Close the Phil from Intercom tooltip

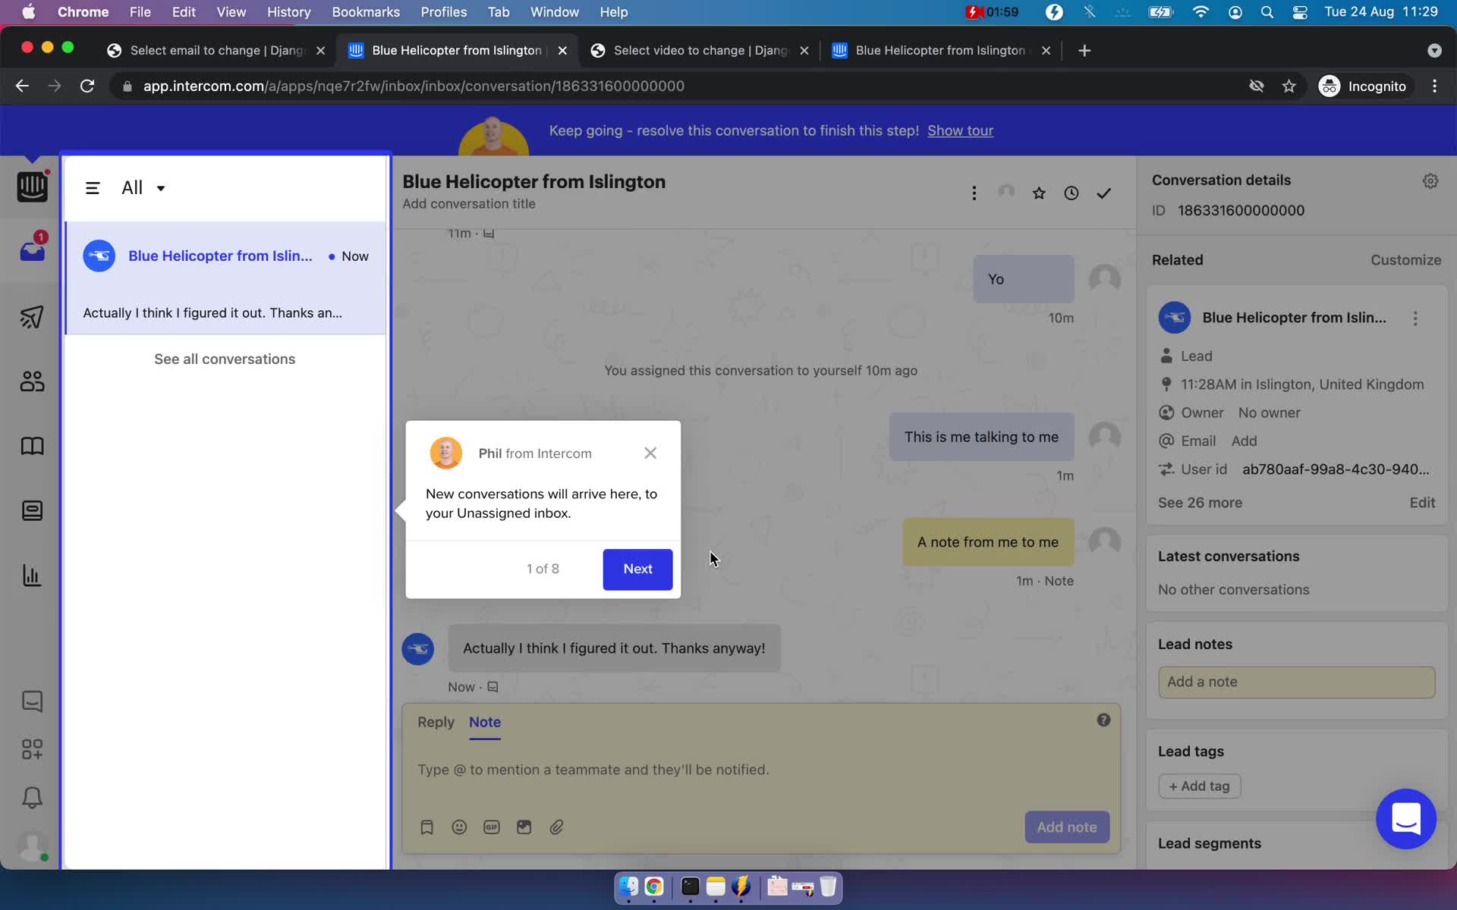tap(650, 452)
